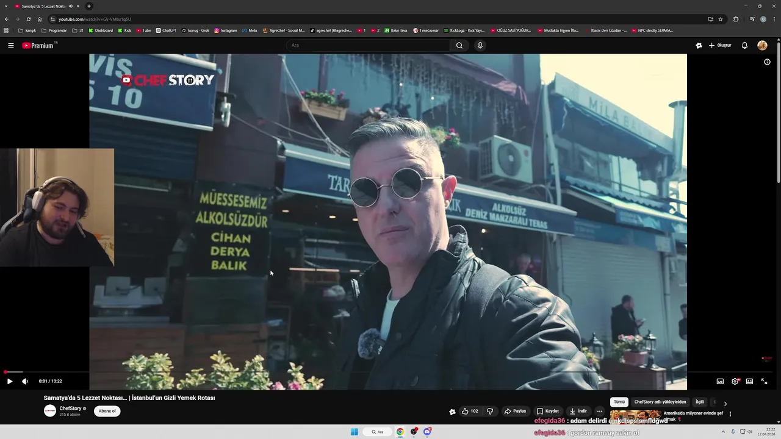The width and height of the screenshot is (781, 439).
Task: Go to YouTube Premium home logo
Action: (39, 45)
